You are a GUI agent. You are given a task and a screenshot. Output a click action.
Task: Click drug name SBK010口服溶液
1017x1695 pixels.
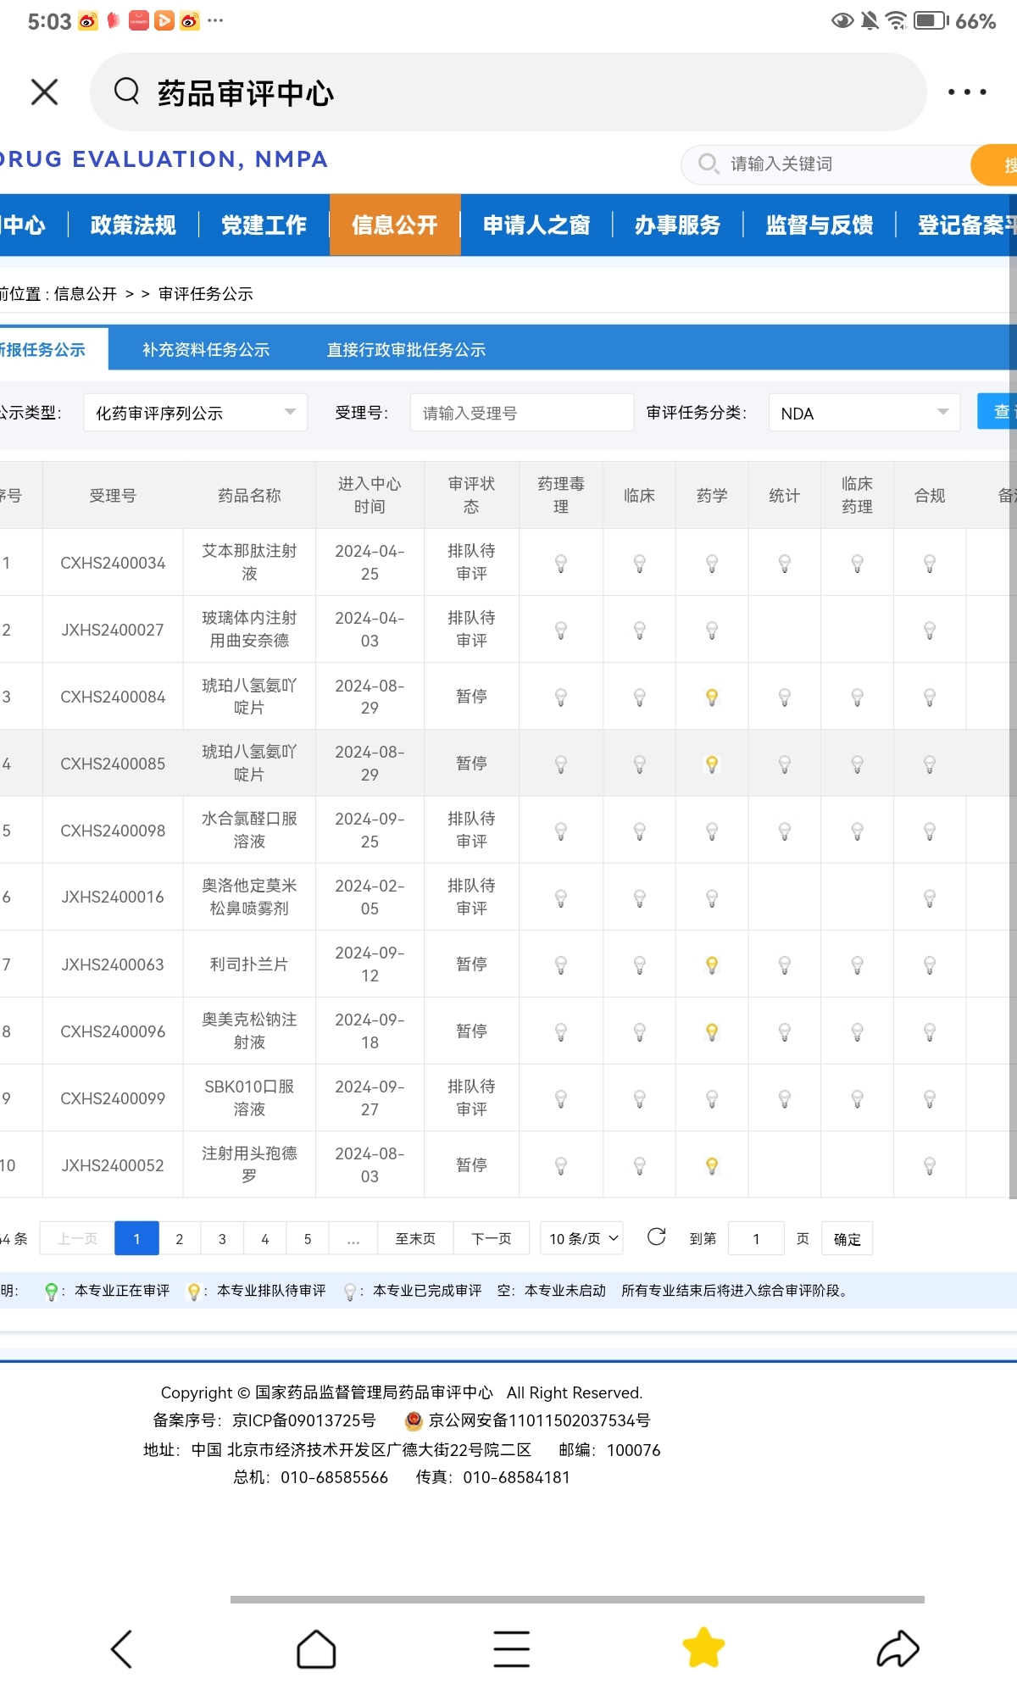(x=249, y=1098)
